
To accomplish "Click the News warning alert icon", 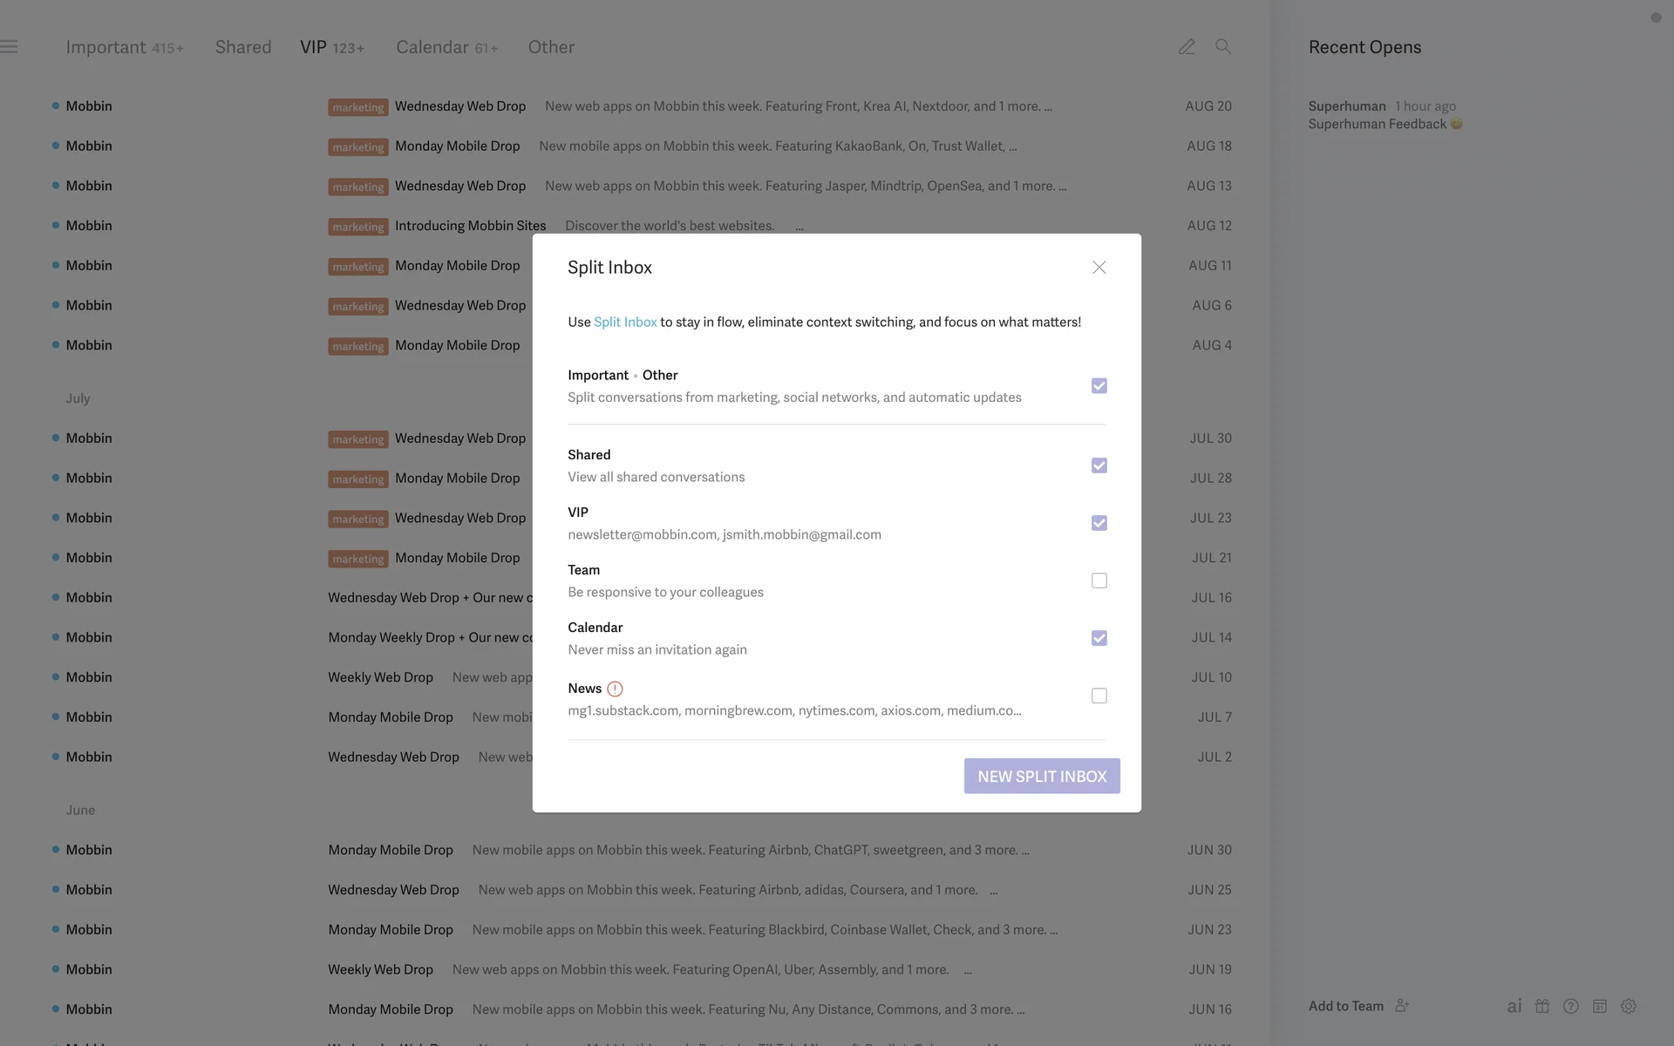I will 615,689.
